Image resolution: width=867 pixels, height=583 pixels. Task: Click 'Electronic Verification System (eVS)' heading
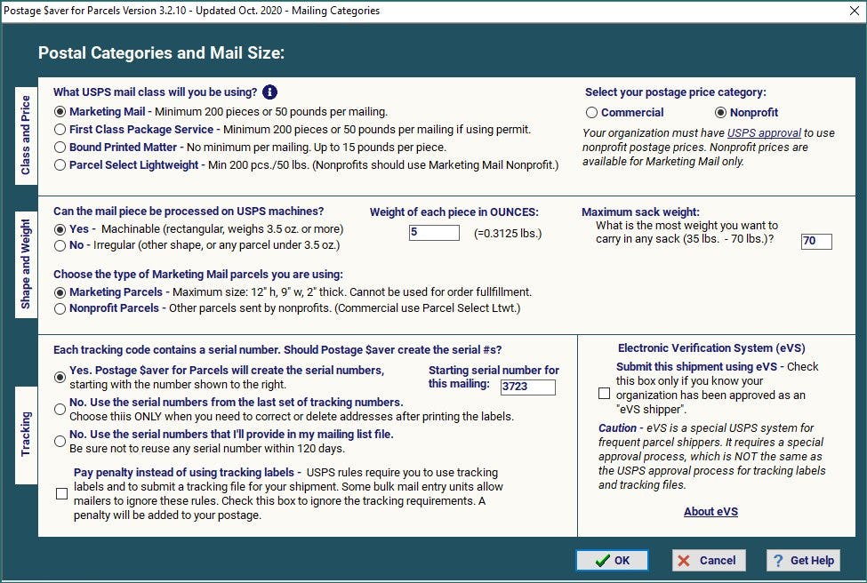711,348
